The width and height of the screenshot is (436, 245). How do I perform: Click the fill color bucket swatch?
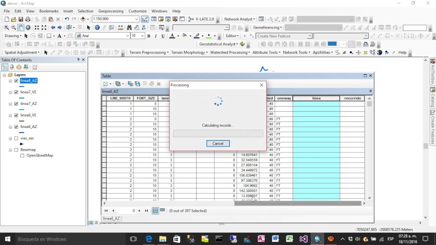click(x=184, y=36)
